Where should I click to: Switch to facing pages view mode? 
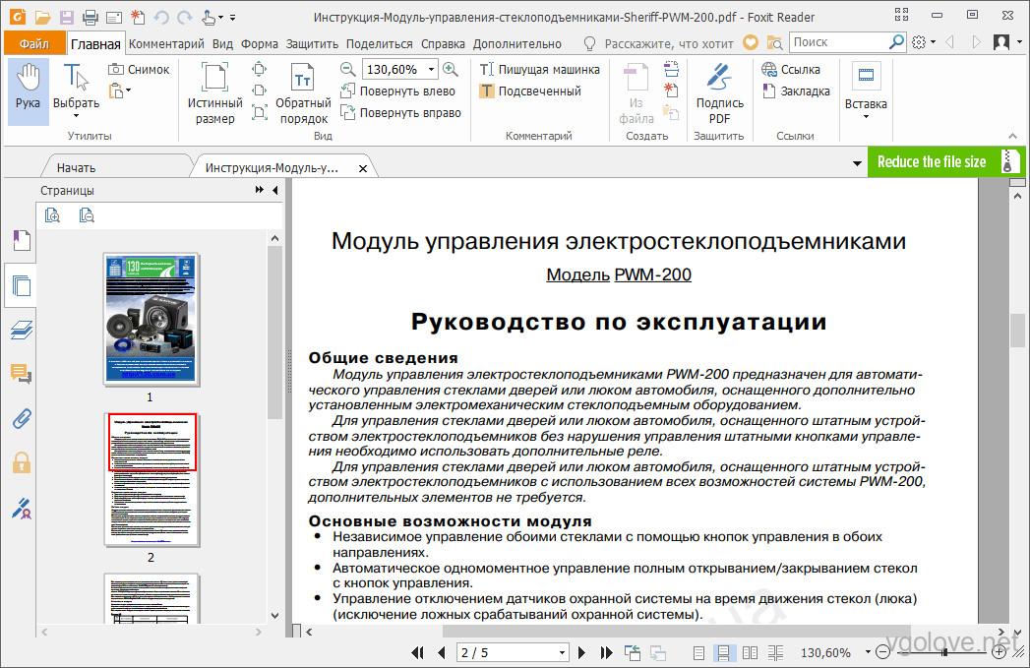click(750, 652)
